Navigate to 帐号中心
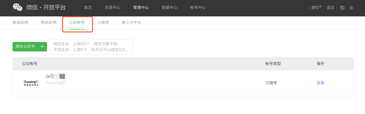Screen dimensions: 365x114 tap(198, 8)
